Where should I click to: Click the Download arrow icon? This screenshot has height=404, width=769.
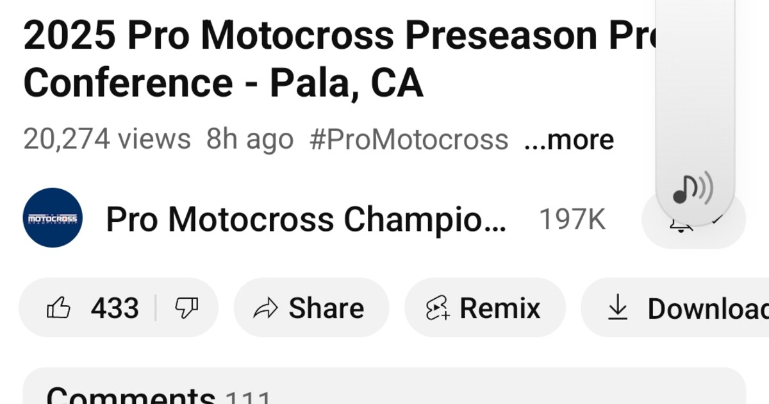(x=618, y=308)
